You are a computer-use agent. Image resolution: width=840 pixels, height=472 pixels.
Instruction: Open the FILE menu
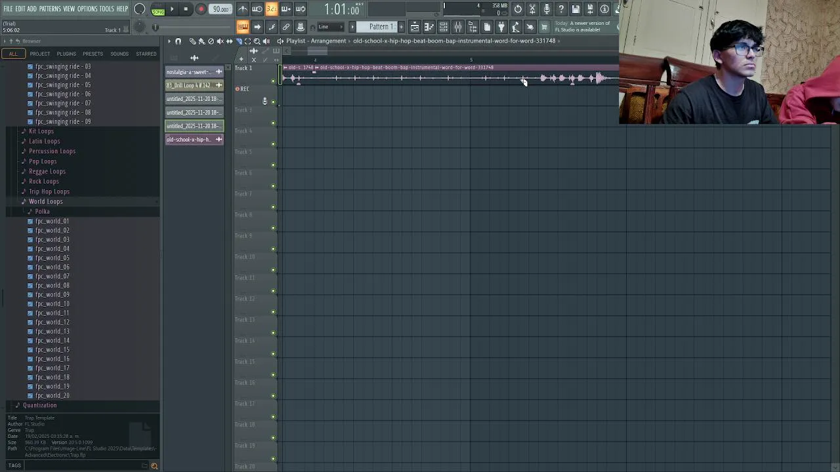tap(8, 9)
